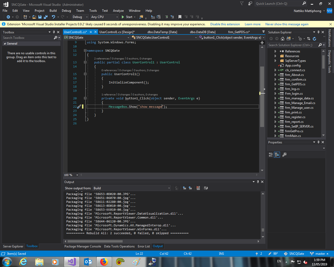The height and width of the screenshot is (267, 334).
Task: Click the Save All toolbar icon
Action: click(46, 17)
